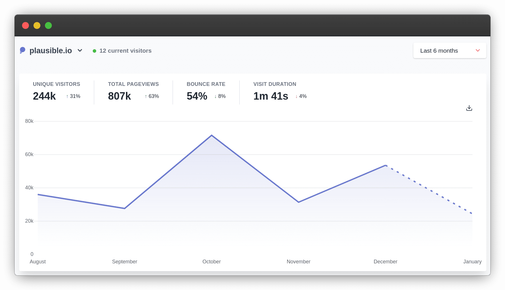Click the 12 current visitors link
505x290 pixels.
125,51
